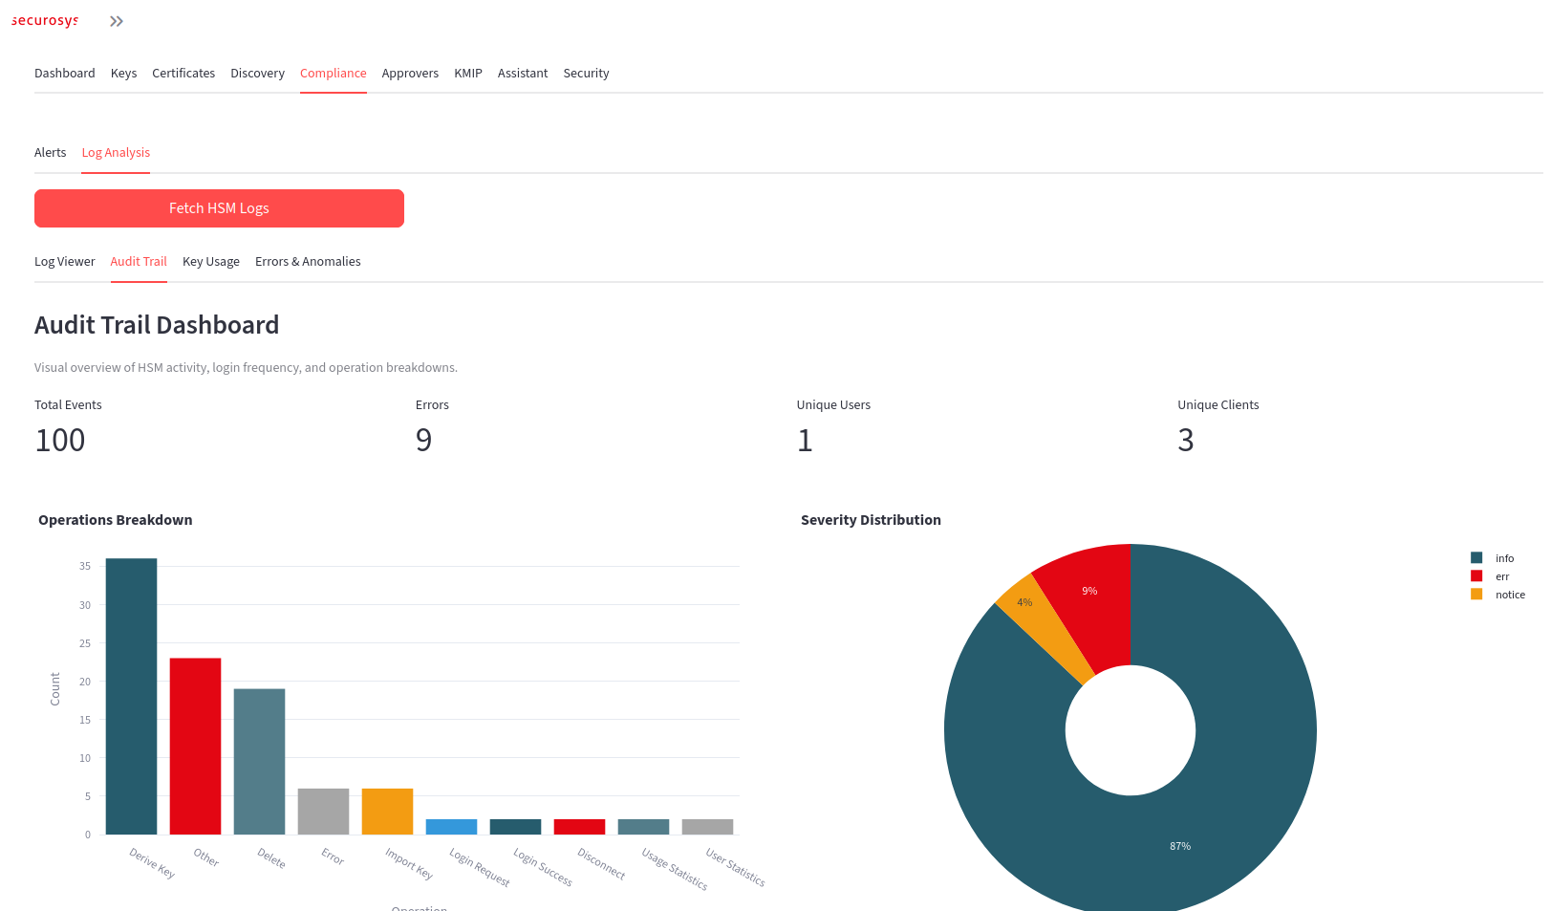Open the Discovery section
The height and width of the screenshot is (911, 1551).
coord(257,73)
